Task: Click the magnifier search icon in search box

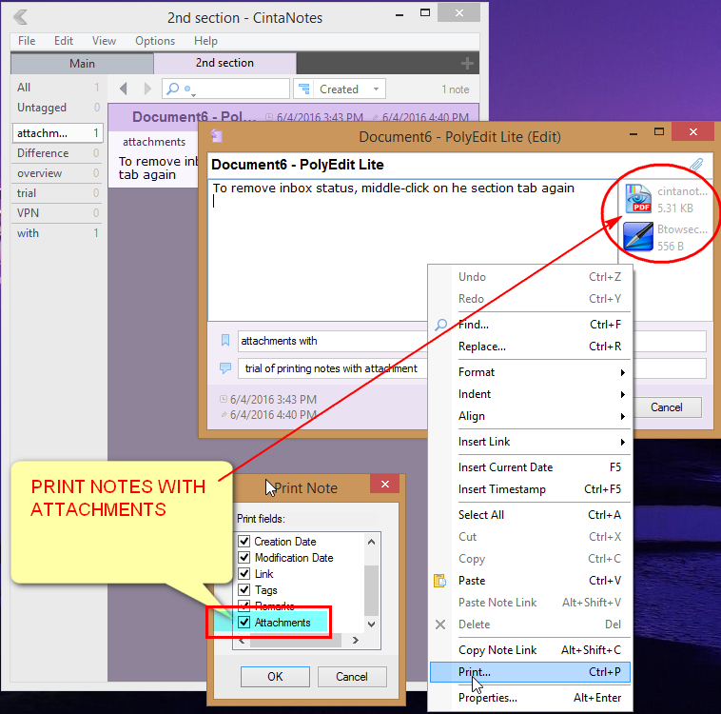Action: click(x=172, y=89)
